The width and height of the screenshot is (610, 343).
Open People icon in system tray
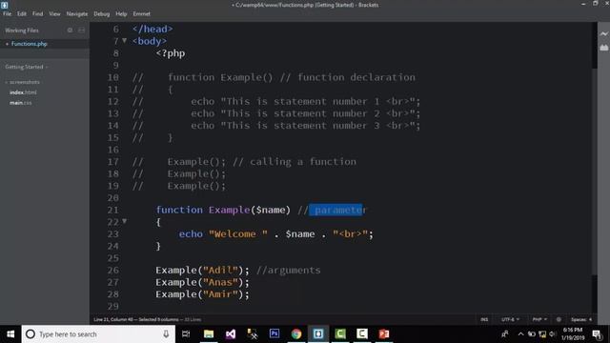point(505,334)
